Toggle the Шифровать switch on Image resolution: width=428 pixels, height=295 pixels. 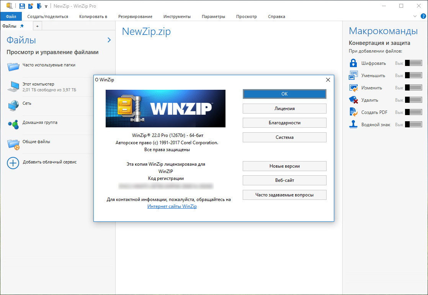coord(413,63)
